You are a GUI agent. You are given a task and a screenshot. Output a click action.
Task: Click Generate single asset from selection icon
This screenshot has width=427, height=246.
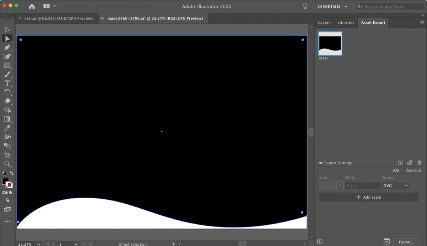[400, 163]
